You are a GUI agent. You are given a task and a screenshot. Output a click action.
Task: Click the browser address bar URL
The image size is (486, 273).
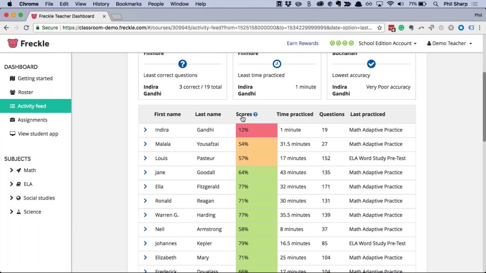pos(217,28)
